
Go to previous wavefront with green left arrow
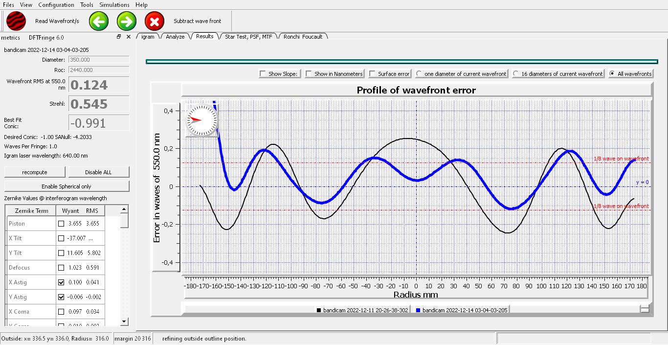click(99, 21)
